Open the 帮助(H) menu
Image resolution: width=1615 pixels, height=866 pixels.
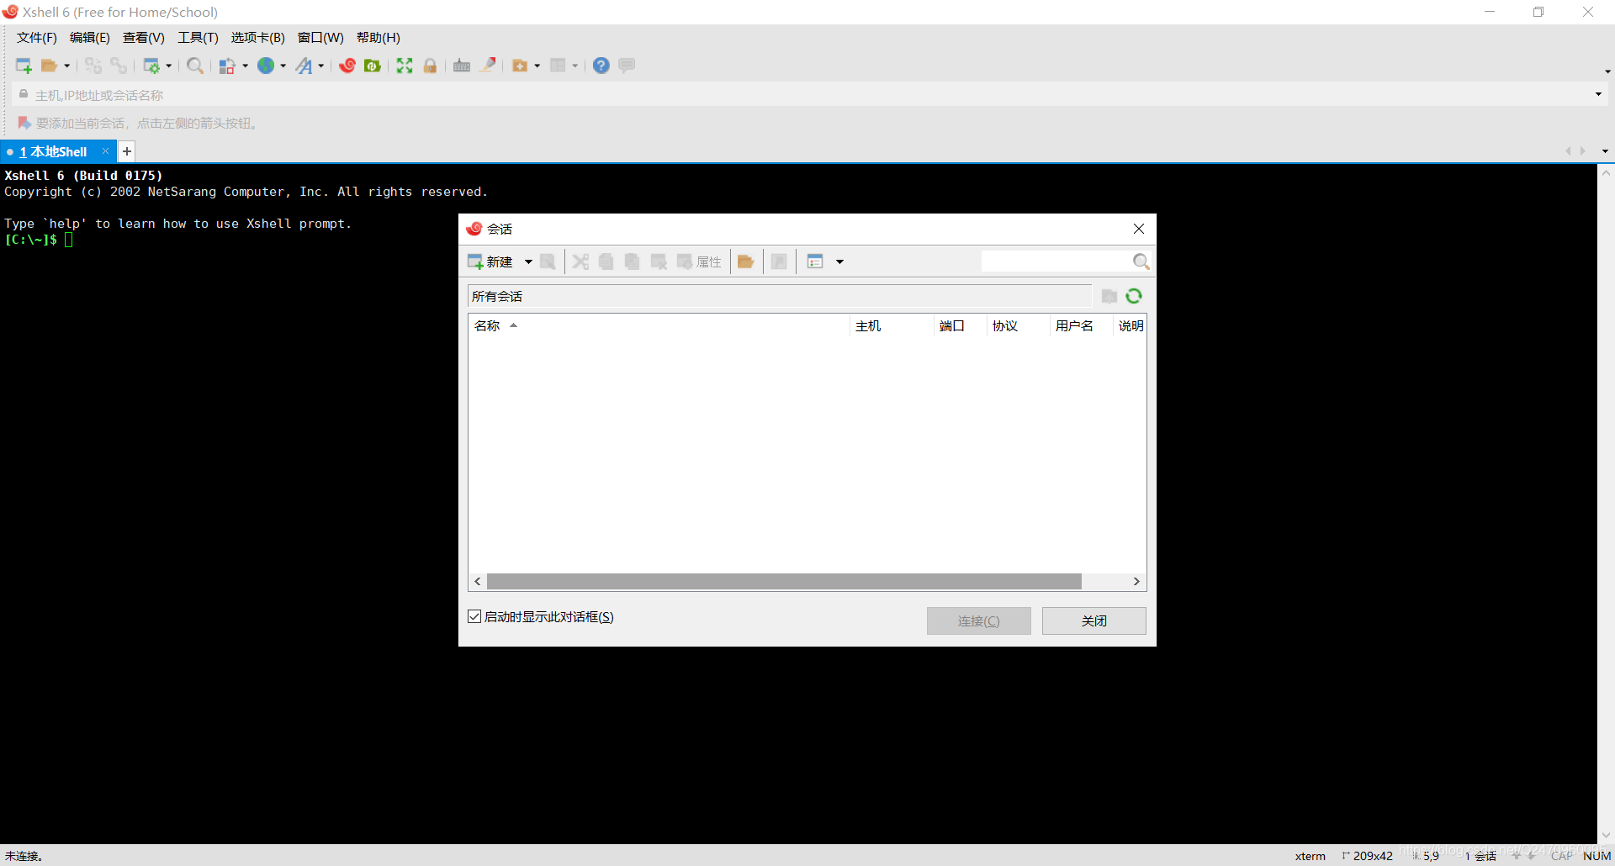pyautogui.click(x=379, y=38)
